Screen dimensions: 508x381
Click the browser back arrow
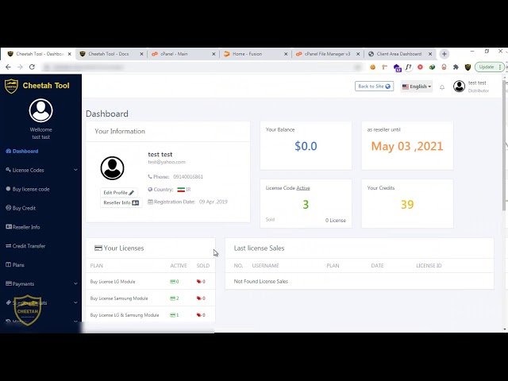pos(8,67)
